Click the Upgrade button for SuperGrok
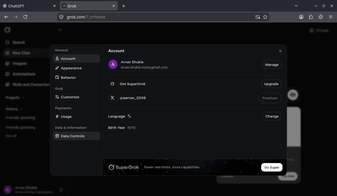The image size is (337, 196). tap(271, 84)
